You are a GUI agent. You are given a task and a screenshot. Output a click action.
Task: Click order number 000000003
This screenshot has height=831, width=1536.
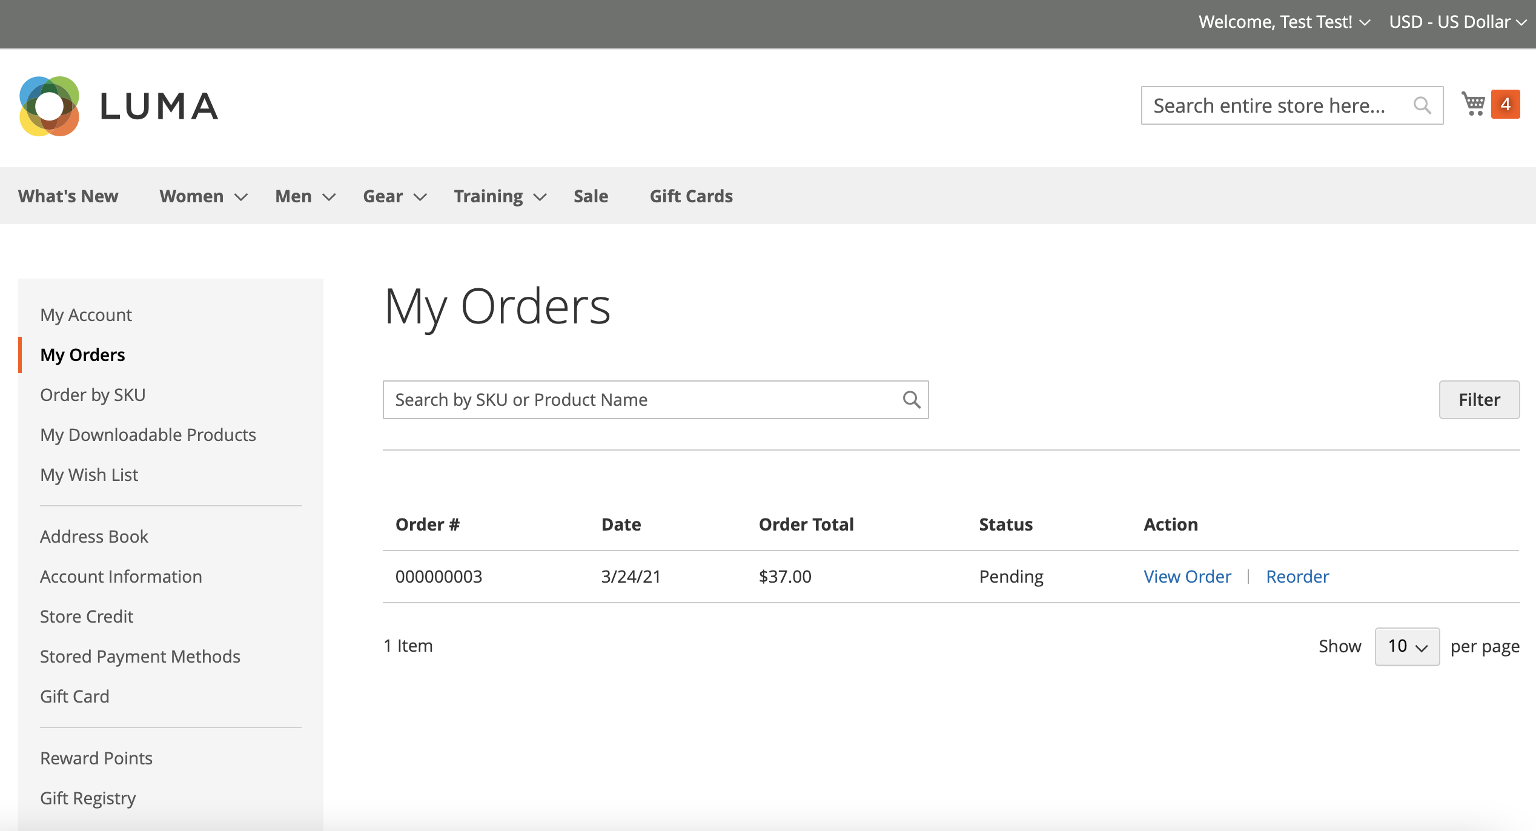[x=439, y=577]
